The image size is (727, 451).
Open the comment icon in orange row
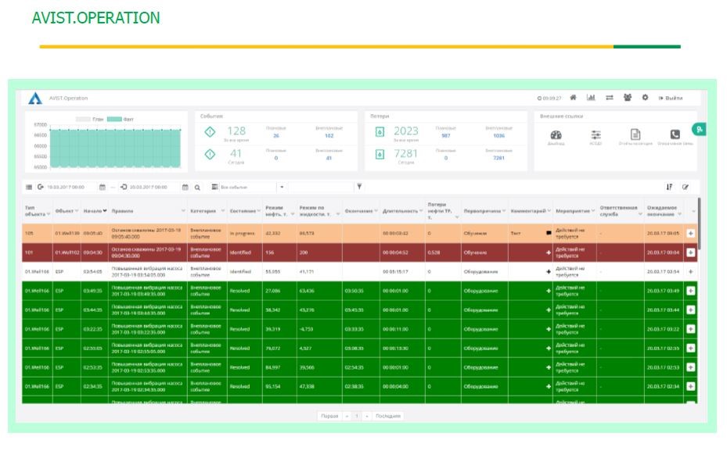point(549,234)
